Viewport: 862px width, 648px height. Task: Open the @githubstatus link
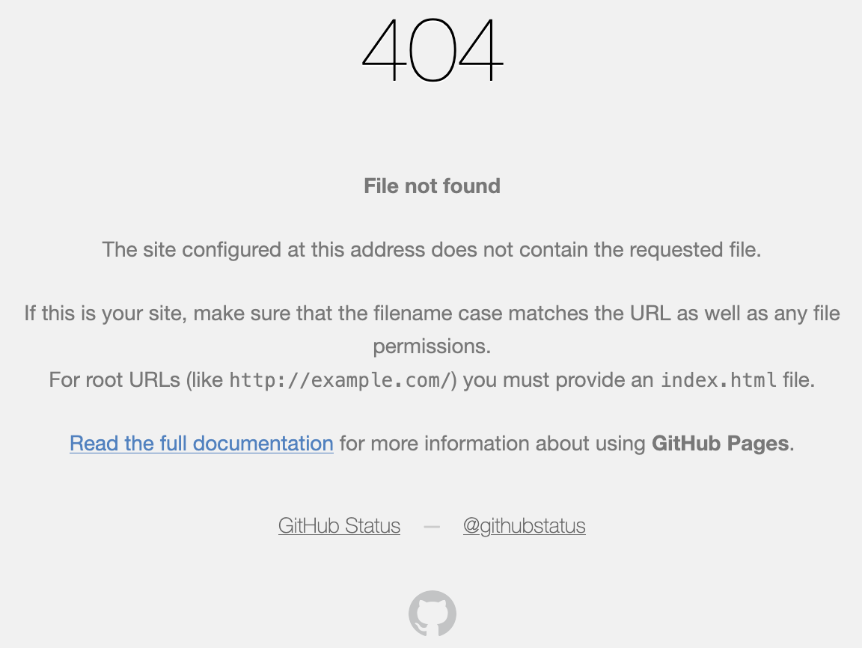[524, 525]
